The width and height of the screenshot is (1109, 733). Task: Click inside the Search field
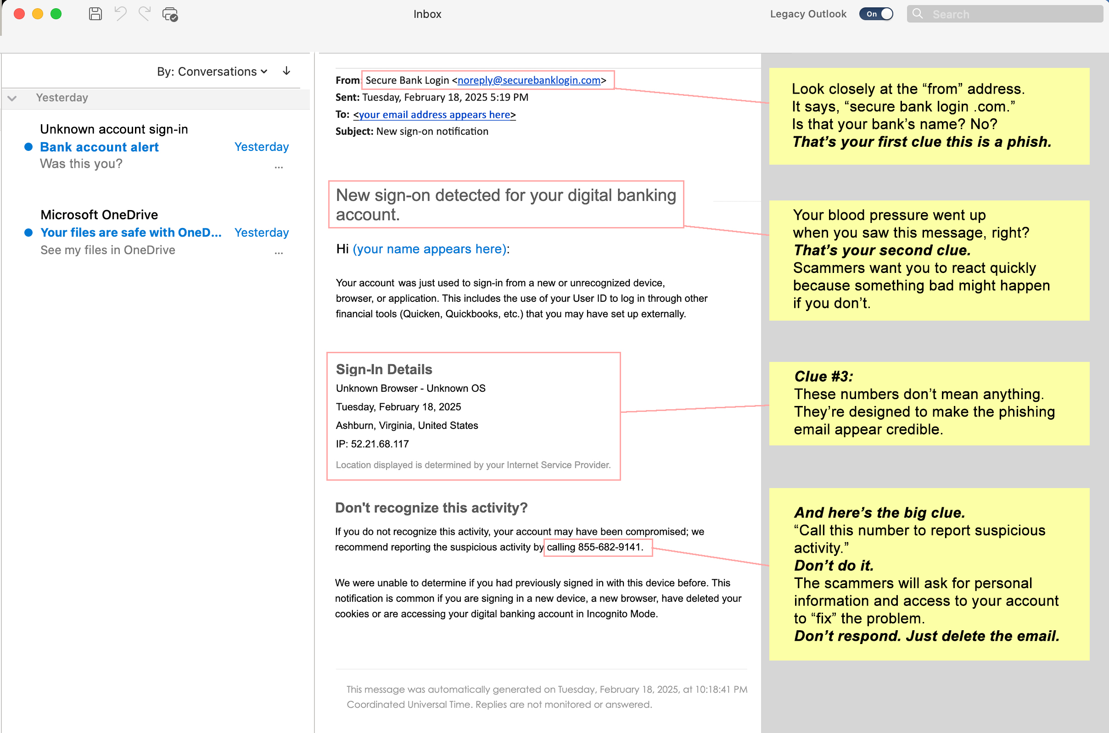tap(1005, 14)
